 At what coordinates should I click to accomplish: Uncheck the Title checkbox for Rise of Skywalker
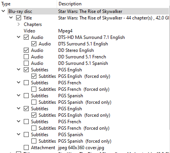[18, 18]
